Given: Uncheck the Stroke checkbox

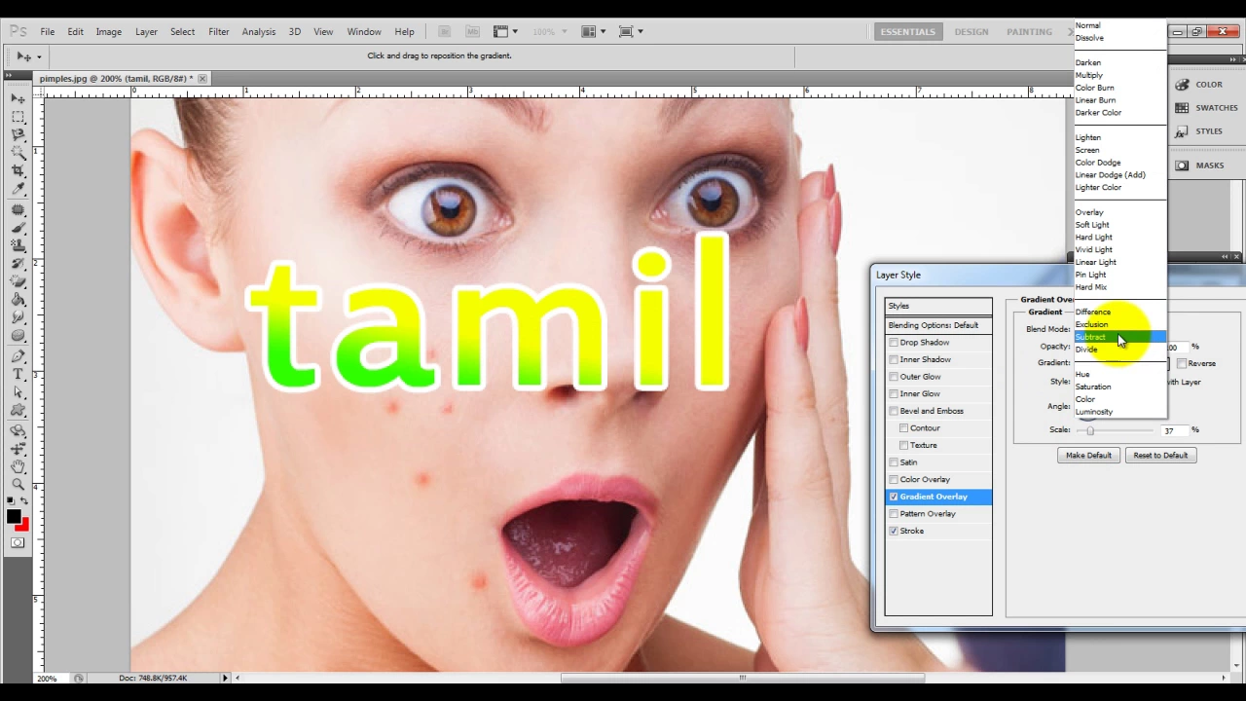Looking at the screenshot, I should (x=894, y=531).
